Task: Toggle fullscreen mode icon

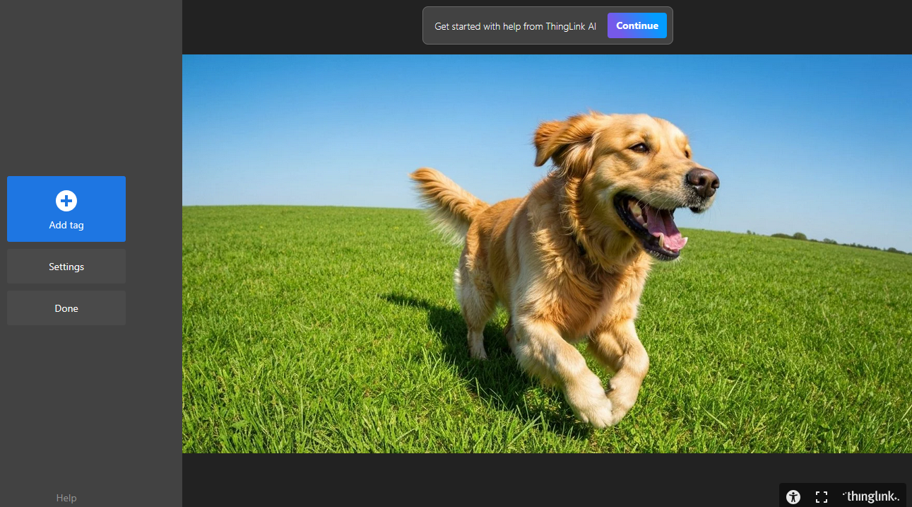Action: (822, 497)
